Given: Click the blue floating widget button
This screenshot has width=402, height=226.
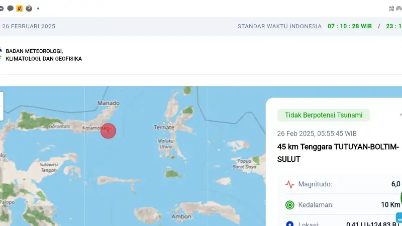Looking at the screenshot, I should pyautogui.click(x=399, y=218).
